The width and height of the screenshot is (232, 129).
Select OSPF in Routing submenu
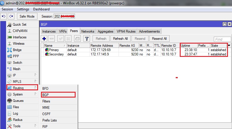point(59,114)
